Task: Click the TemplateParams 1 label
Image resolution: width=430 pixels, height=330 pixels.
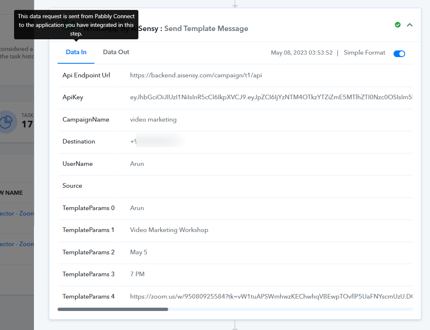Action: pos(88,230)
